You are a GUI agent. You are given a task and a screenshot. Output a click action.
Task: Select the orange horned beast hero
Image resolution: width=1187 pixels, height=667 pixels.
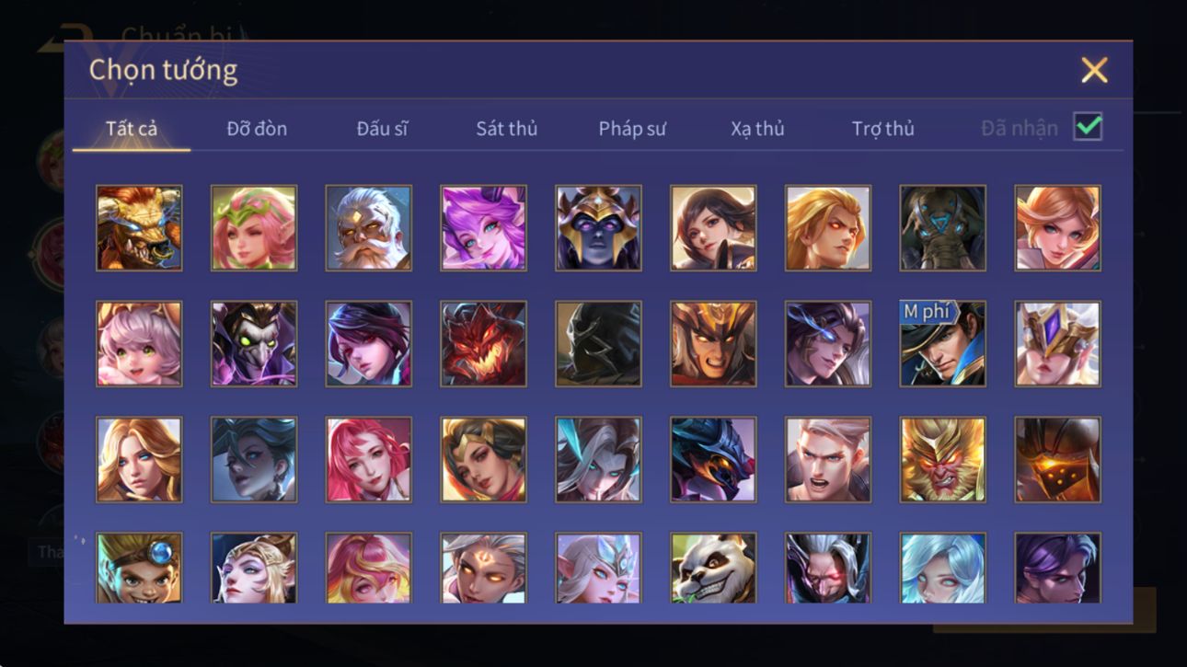click(139, 228)
